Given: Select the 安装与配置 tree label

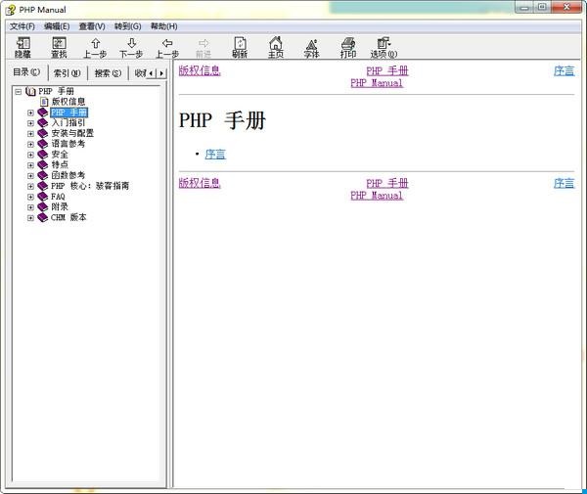Looking at the screenshot, I should [x=72, y=133].
